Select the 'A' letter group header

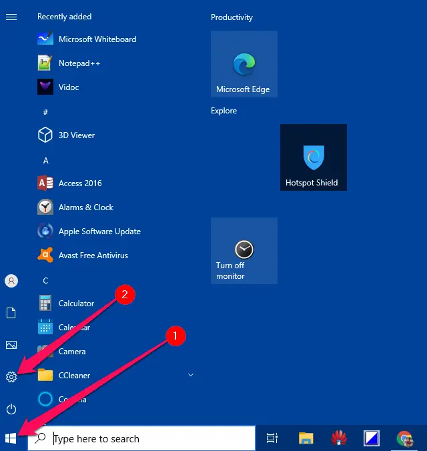(x=46, y=161)
